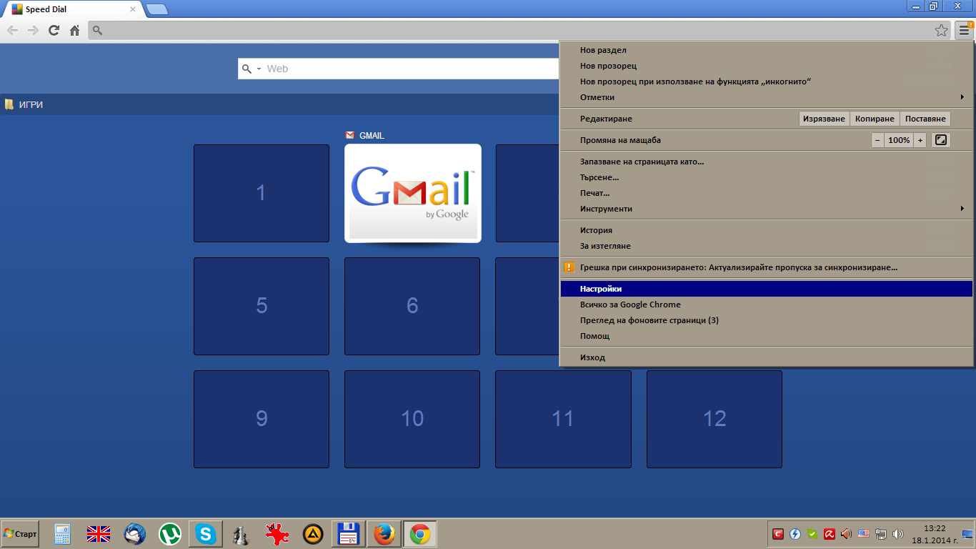
Task: Open uTorrent from taskbar
Action: click(170, 534)
